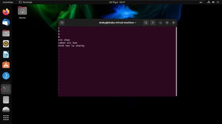The image size is (222, 124).
Task: Open the Help icon in dock
Action: click(6, 76)
